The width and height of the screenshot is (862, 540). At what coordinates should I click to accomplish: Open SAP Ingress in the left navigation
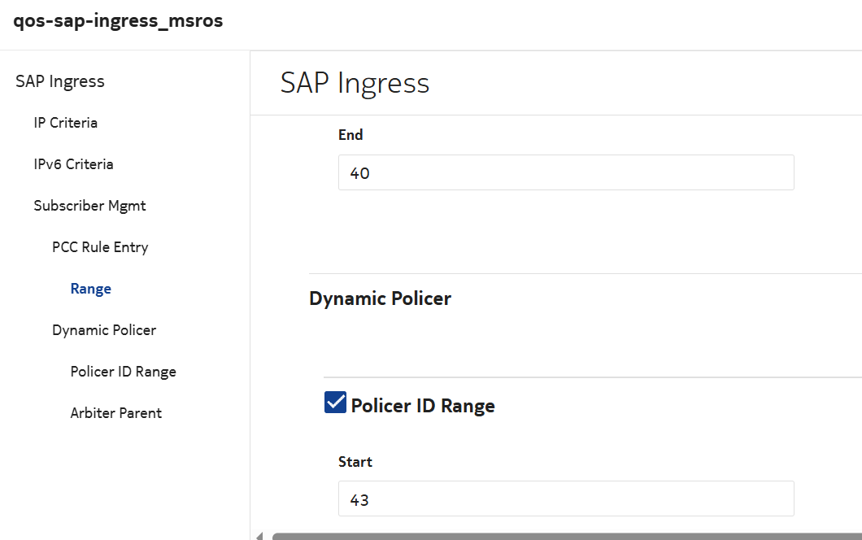tap(60, 81)
